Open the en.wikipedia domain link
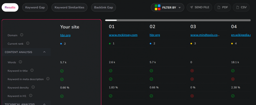Viewport: 256px width, 105px height. pyautogui.click(x=241, y=35)
